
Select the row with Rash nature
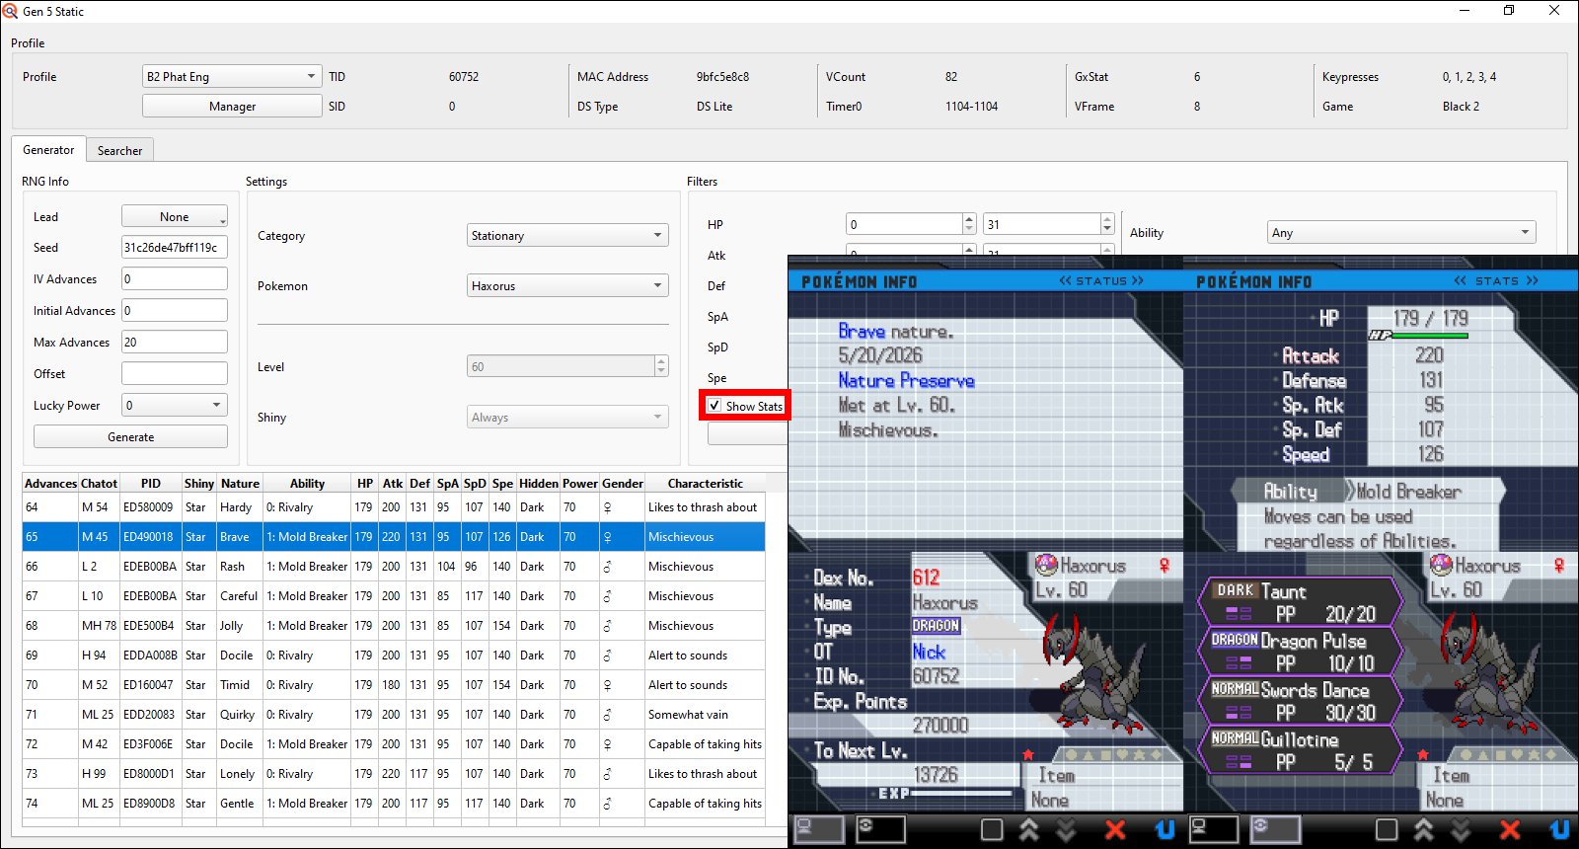point(394,567)
